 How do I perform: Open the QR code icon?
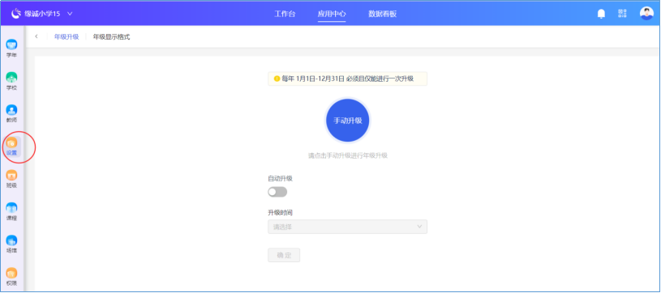pos(622,14)
